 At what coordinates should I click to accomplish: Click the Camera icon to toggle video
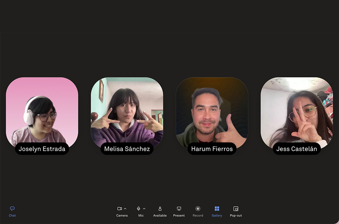pyautogui.click(x=120, y=209)
